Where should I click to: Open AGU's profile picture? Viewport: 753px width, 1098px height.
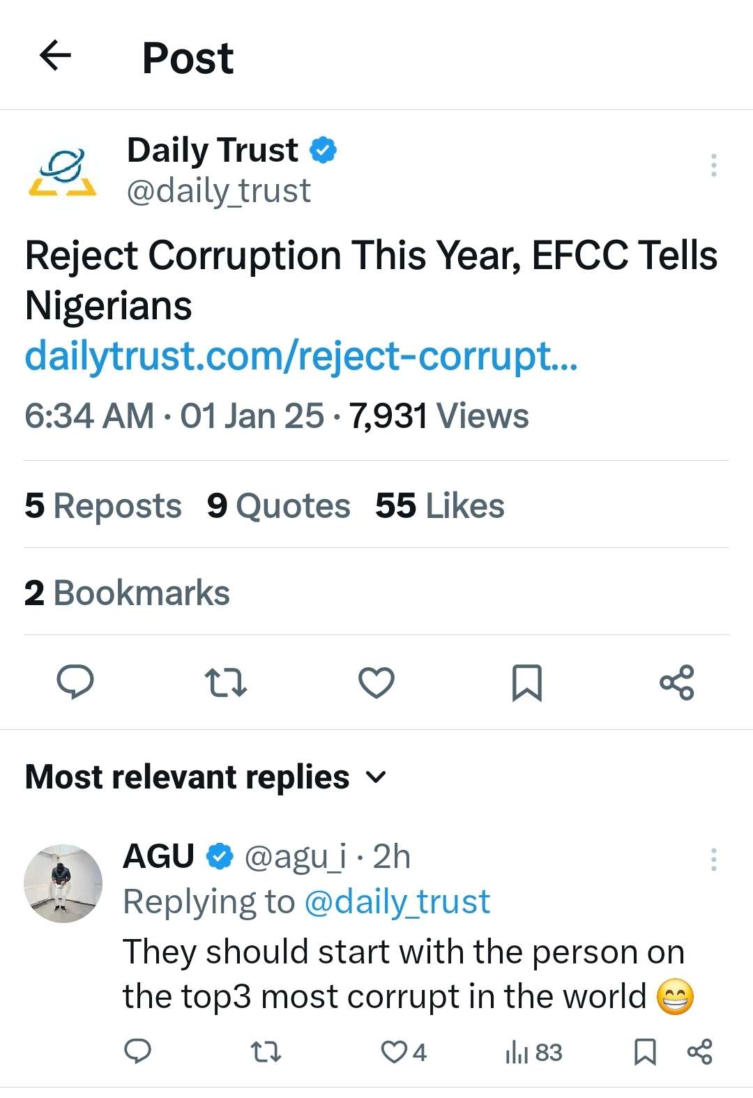(63, 883)
